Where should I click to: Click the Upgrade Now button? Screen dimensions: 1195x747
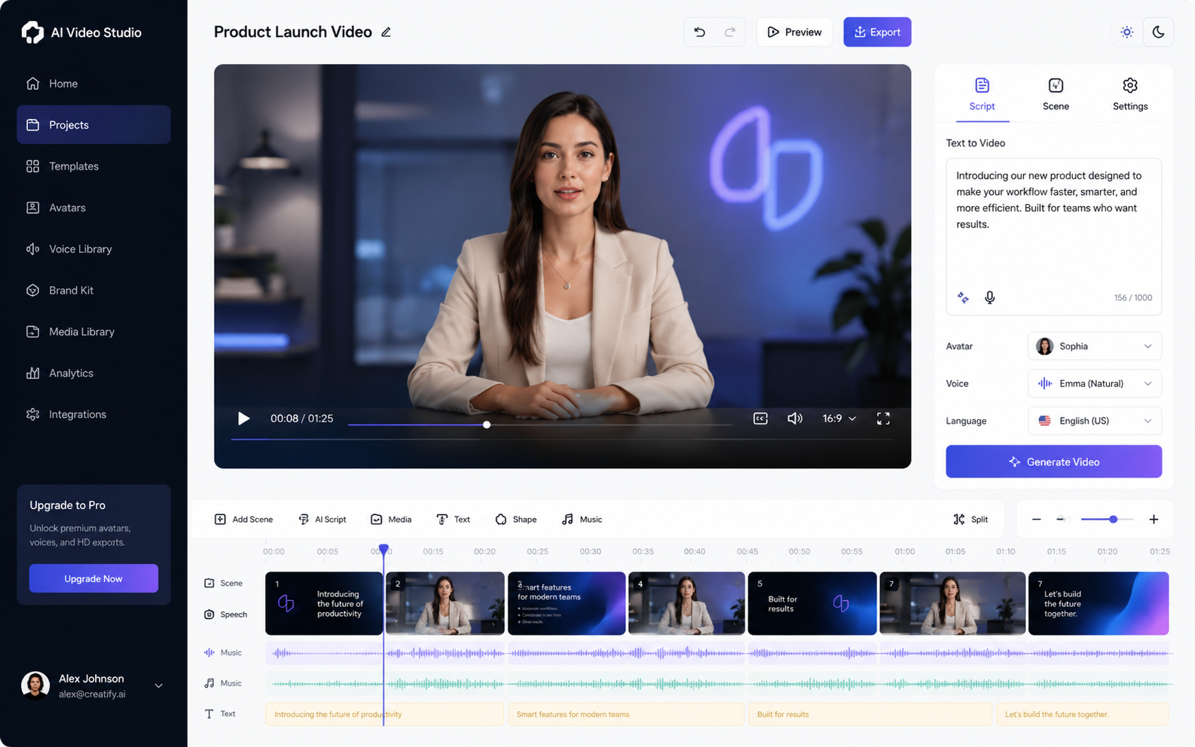(x=93, y=578)
